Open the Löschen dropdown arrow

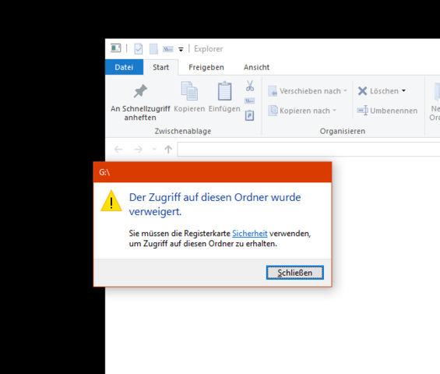coord(403,90)
